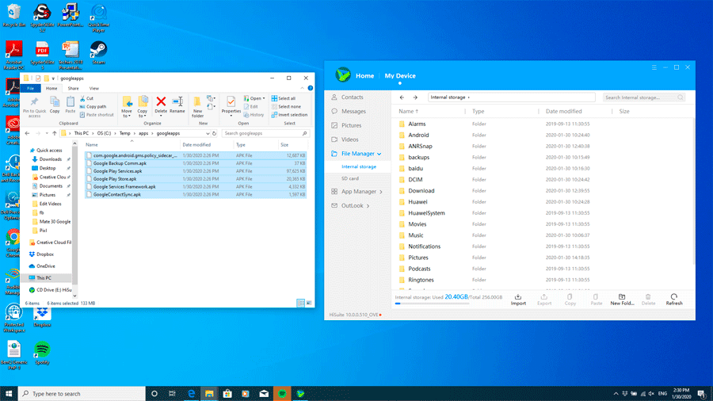The width and height of the screenshot is (713, 401).
Task: Click Downloads in Explorer Quick access
Action: click(50, 159)
